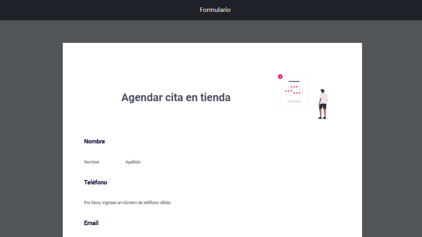Click a highlighted pink date dot on the calendar

291,87
